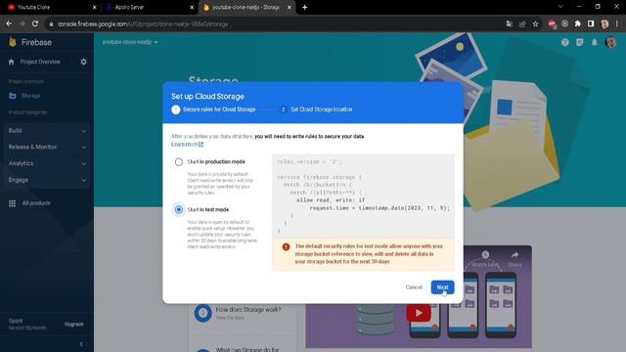This screenshot has width=626, height=352.
Task: Go back in browser
Action: point(9,23)
